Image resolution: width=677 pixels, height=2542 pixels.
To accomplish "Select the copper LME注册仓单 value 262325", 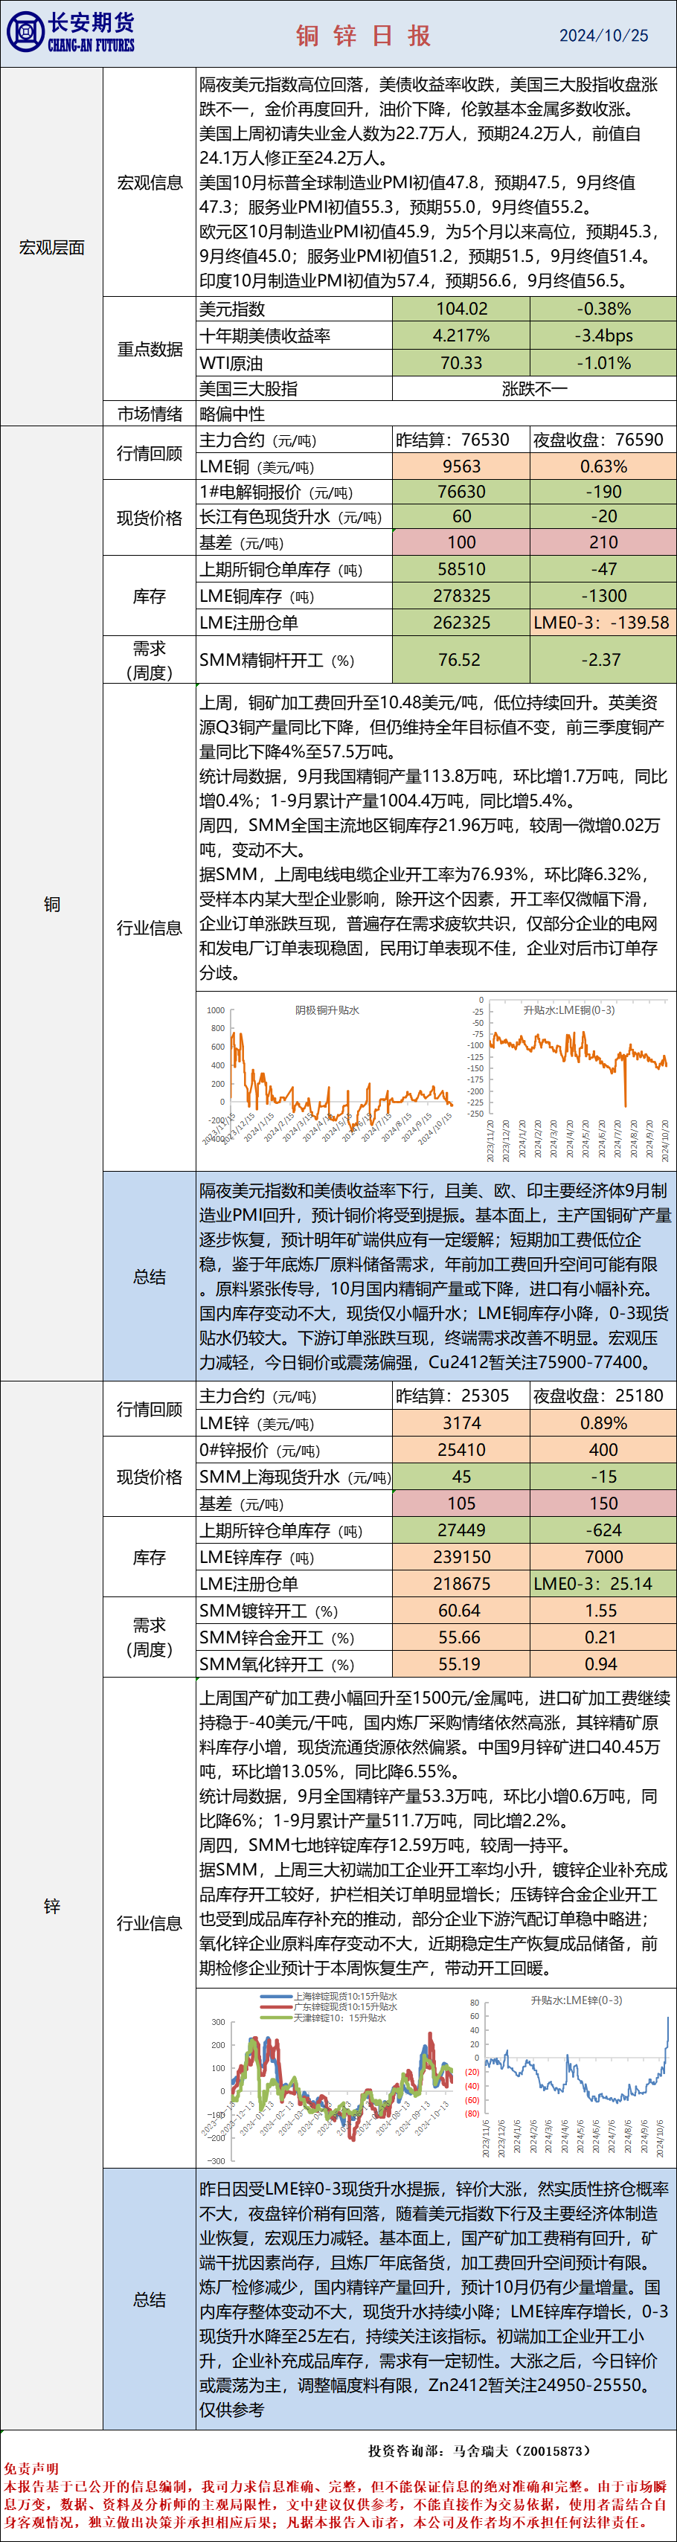I will click(x=461, y=623).
